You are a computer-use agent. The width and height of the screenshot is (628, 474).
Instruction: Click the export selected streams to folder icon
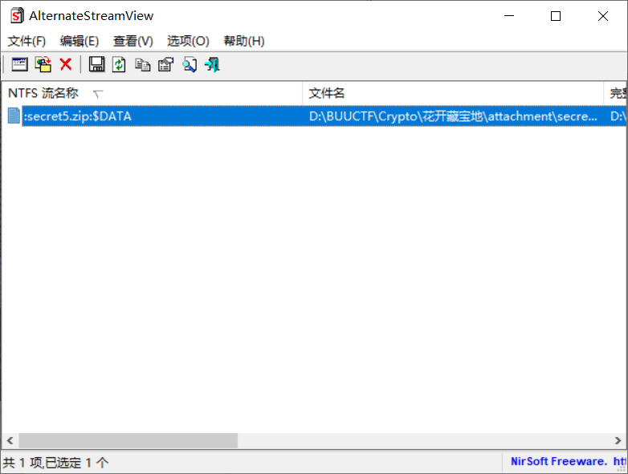tap(43, 64)
